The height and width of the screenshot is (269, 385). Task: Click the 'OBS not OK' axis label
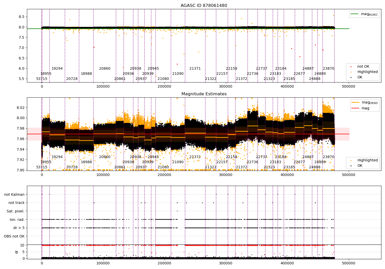(x=14, y=236)
